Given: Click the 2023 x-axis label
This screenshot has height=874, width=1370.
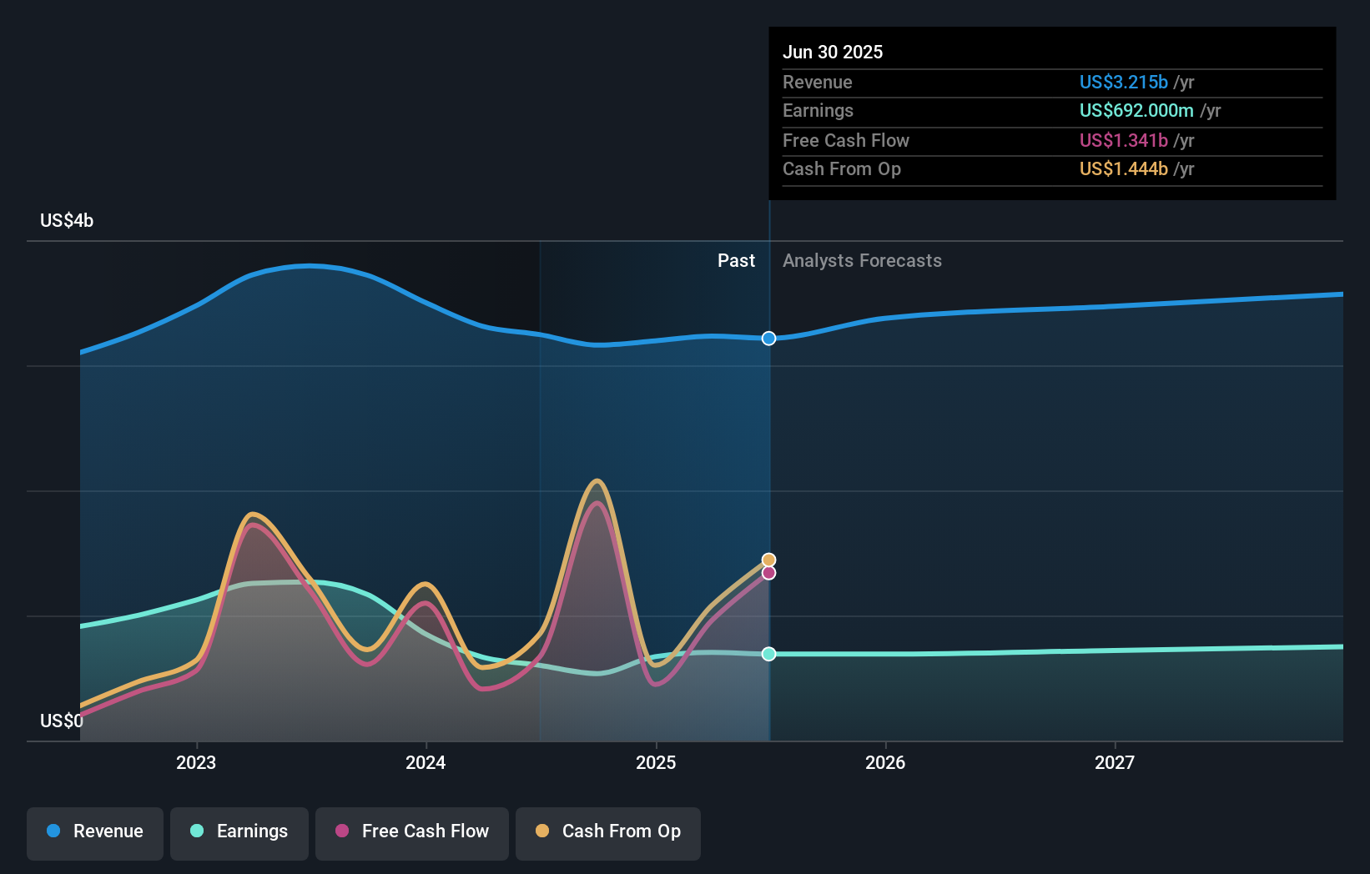Looking at the screenshot, I should (196, 762).
